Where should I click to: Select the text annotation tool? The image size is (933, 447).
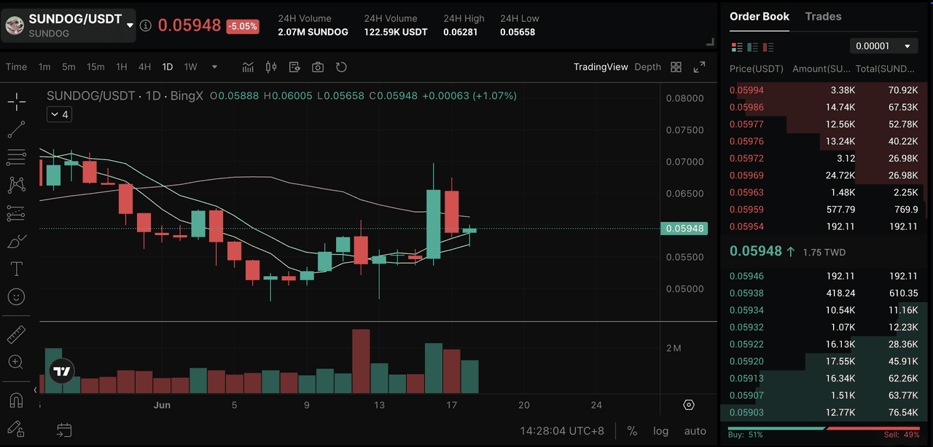pos(16,269)
